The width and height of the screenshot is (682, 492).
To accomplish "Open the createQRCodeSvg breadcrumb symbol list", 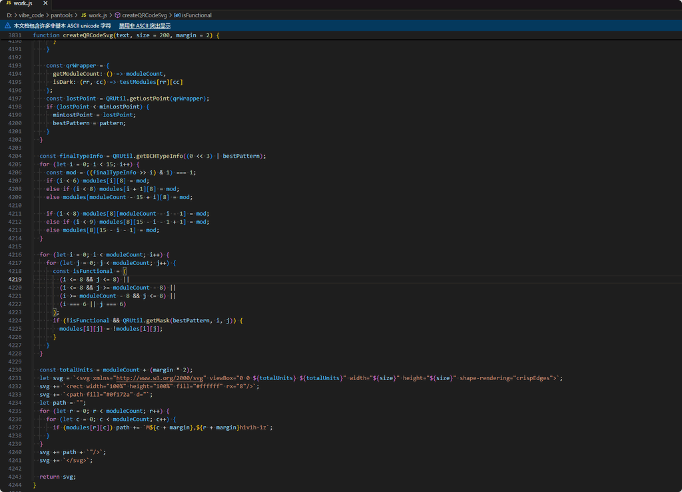I will 145,15.
